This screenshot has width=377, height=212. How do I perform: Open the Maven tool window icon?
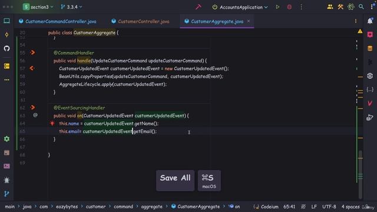pyautogui.click(x=370, y=103)
